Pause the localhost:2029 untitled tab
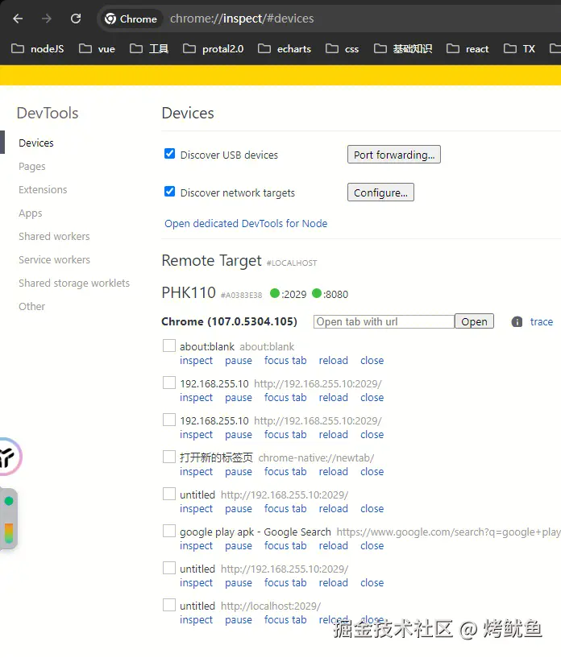 click(239, 620)
